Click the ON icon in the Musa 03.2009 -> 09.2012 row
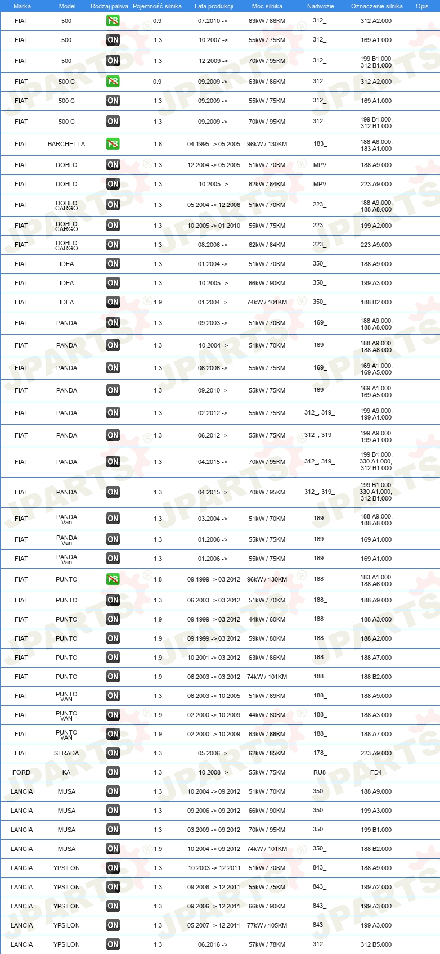This screenshot has width=440, height=954. [113, 830]
